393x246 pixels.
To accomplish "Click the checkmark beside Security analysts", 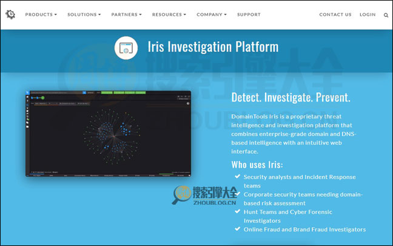I will (237, 176).
